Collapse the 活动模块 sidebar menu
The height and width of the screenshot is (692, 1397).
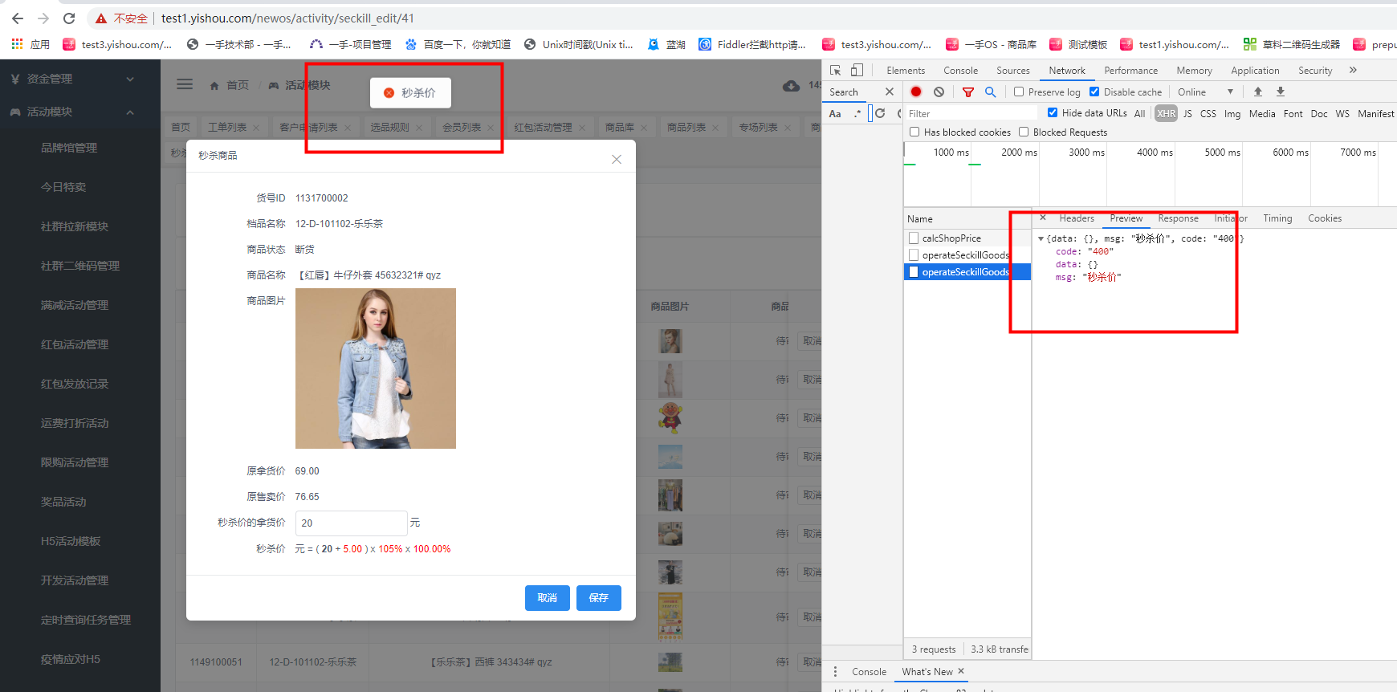(x=80, y=112)
